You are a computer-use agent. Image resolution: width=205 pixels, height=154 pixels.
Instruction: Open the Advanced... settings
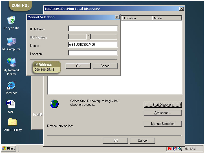point(163,113)
